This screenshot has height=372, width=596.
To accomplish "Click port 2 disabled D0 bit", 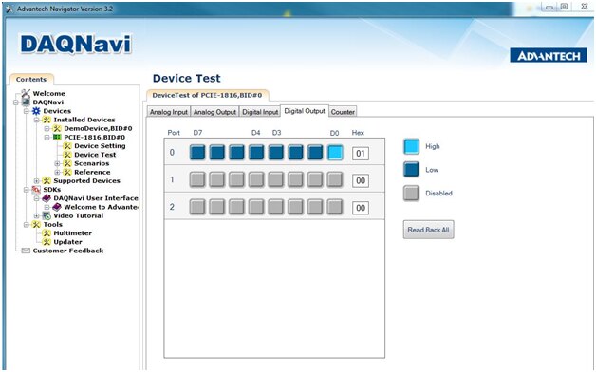I will (335, 207).
